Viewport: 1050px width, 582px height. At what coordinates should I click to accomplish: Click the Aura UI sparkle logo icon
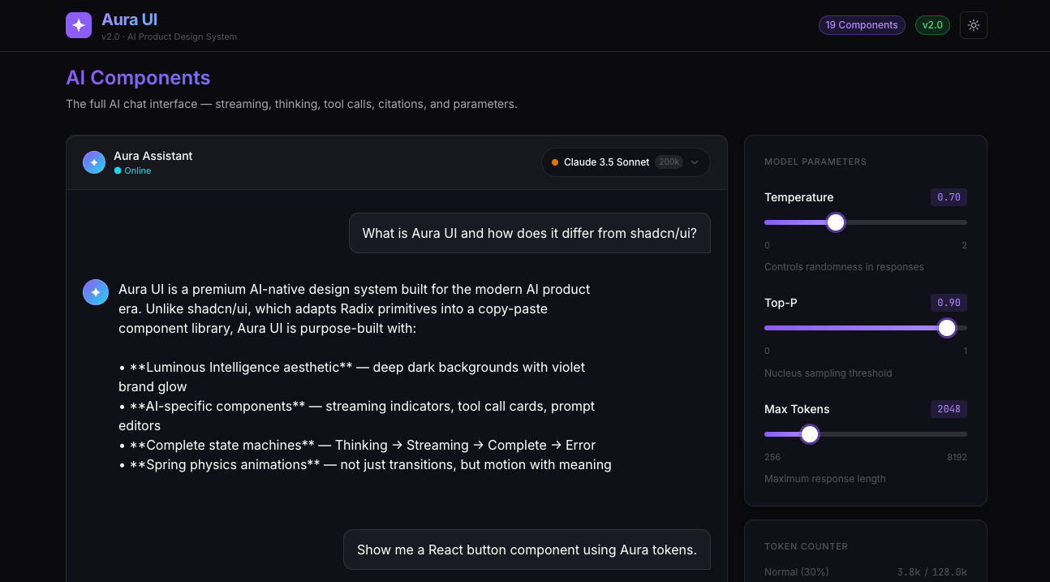79,25
